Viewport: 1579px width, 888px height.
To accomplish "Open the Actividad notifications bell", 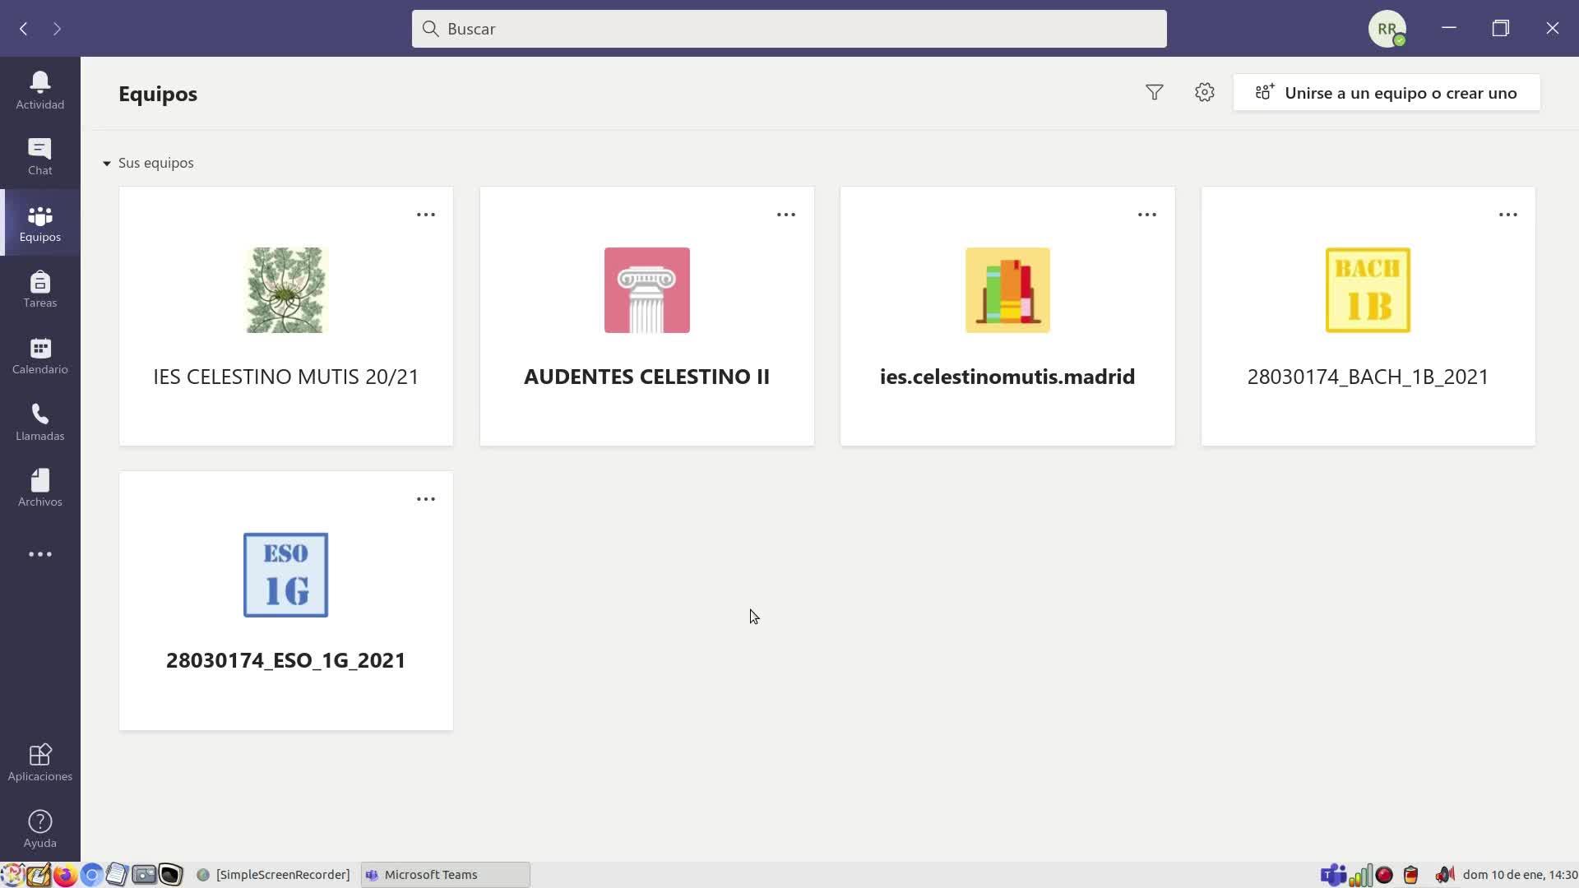I will (x=39, y=90).
